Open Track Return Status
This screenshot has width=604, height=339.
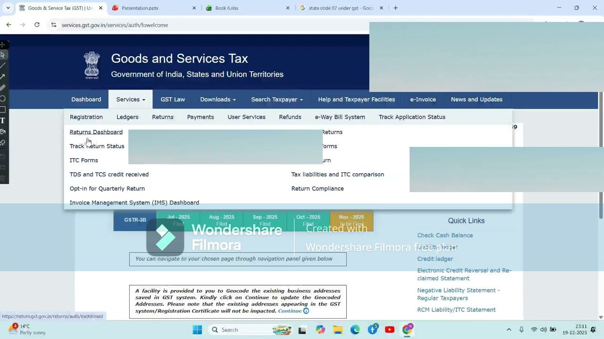pyautogui.click(x=97, y=146)
